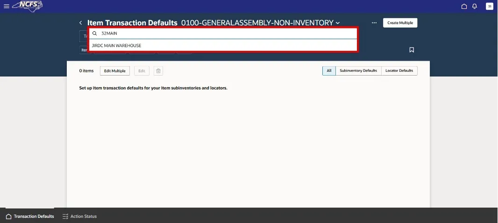
Task: Select the Subinventory Defaults filter
Action: pos(358,71)
